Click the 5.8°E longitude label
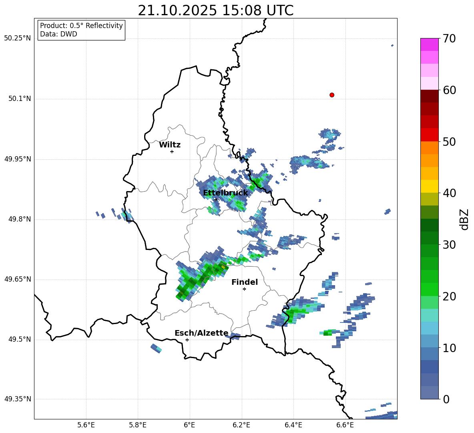This screenshot has width=474, height=433. [x=138, y=425]
